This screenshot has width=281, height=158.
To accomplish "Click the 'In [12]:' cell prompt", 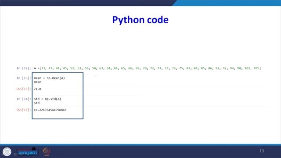I will click(x=24, y=68).
